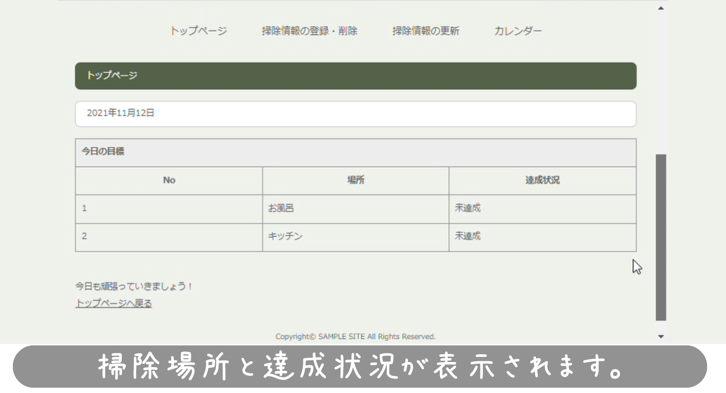Click 今日も頑張っていきましょう！ message
This screenshot has width=726, height=393.
click(x=134, y=286)
